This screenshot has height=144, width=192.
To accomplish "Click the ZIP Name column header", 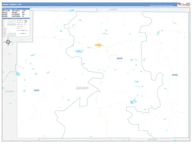I will click(x=16, y=10).
